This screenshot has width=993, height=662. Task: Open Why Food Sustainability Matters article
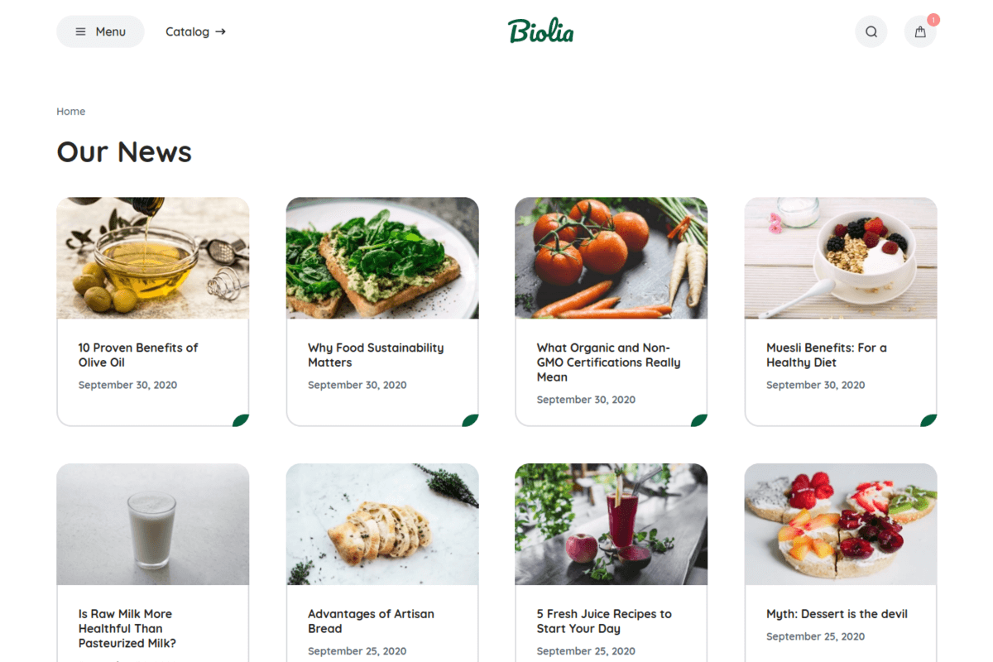click(x=376, y=355)
